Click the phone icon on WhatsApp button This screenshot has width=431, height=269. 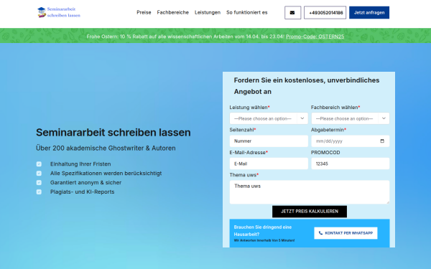click(320, 233)
